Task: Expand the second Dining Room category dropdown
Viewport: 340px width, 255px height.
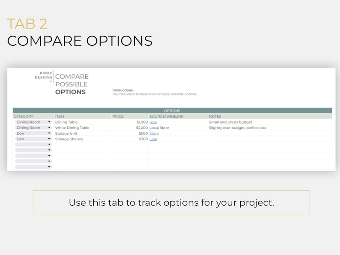Action: tap(33, 127)
